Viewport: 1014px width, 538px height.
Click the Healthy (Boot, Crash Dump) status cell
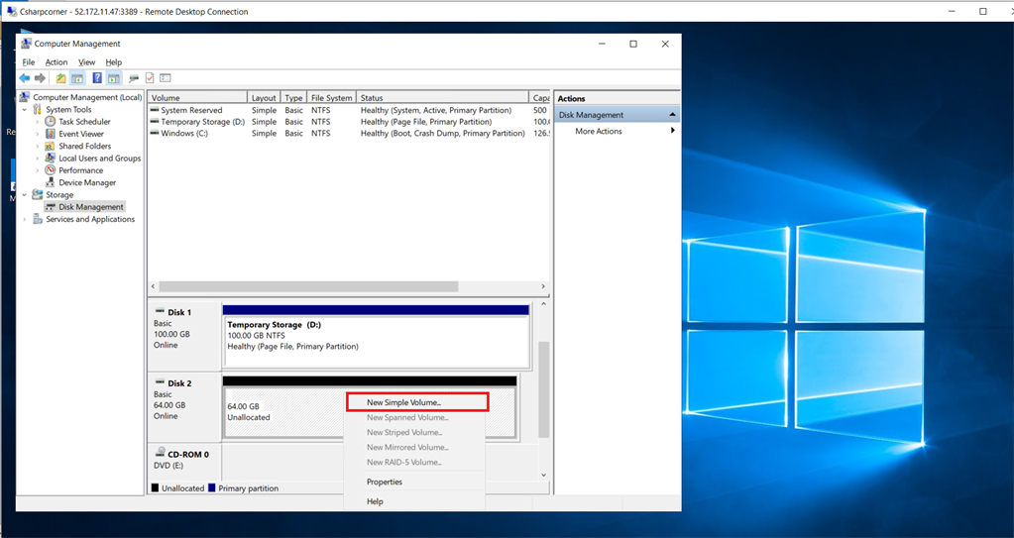(442, 133)
